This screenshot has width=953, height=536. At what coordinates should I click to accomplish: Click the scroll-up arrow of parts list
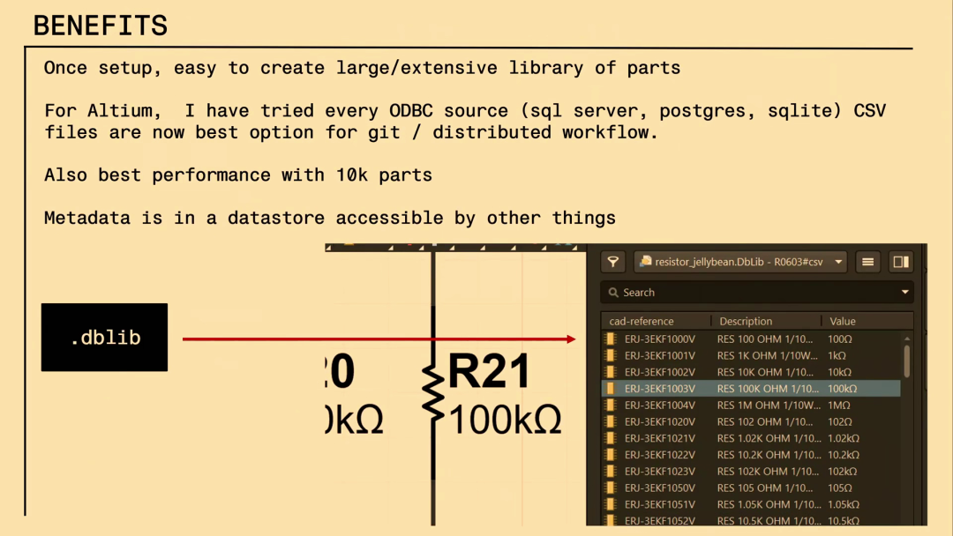pos(907,339)
